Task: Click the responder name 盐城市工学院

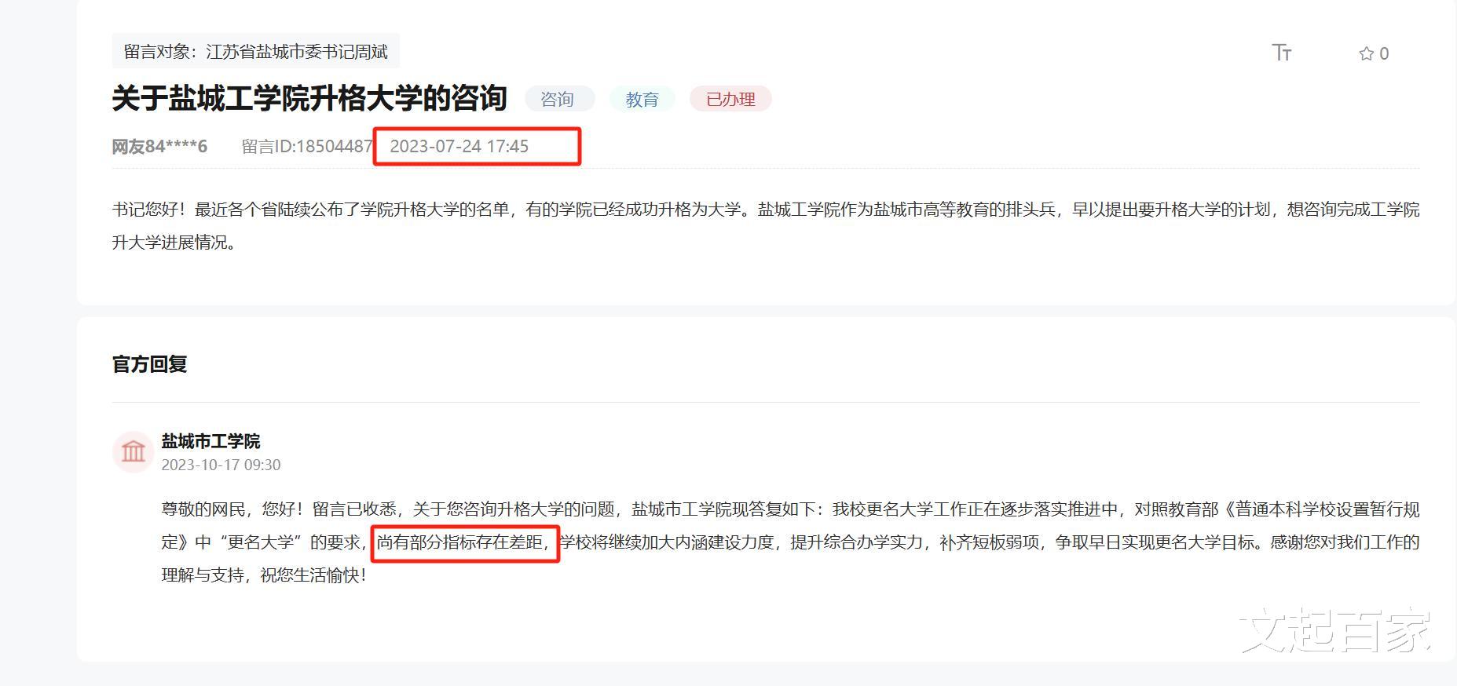Action: (210, 441)
